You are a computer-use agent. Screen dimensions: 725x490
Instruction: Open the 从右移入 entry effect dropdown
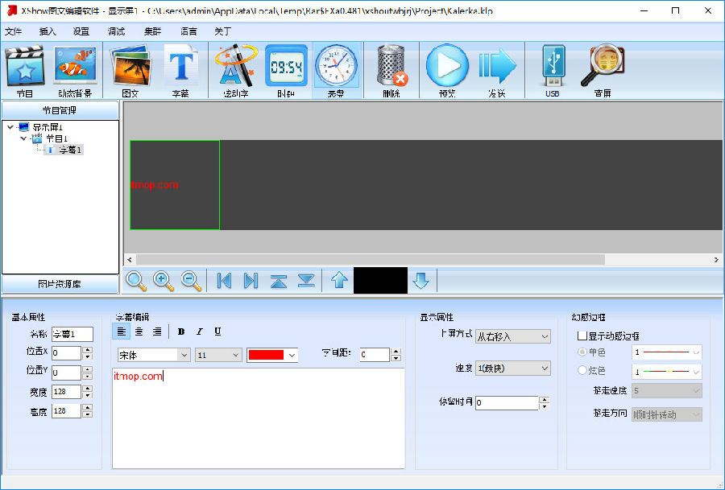pos(512,336)
